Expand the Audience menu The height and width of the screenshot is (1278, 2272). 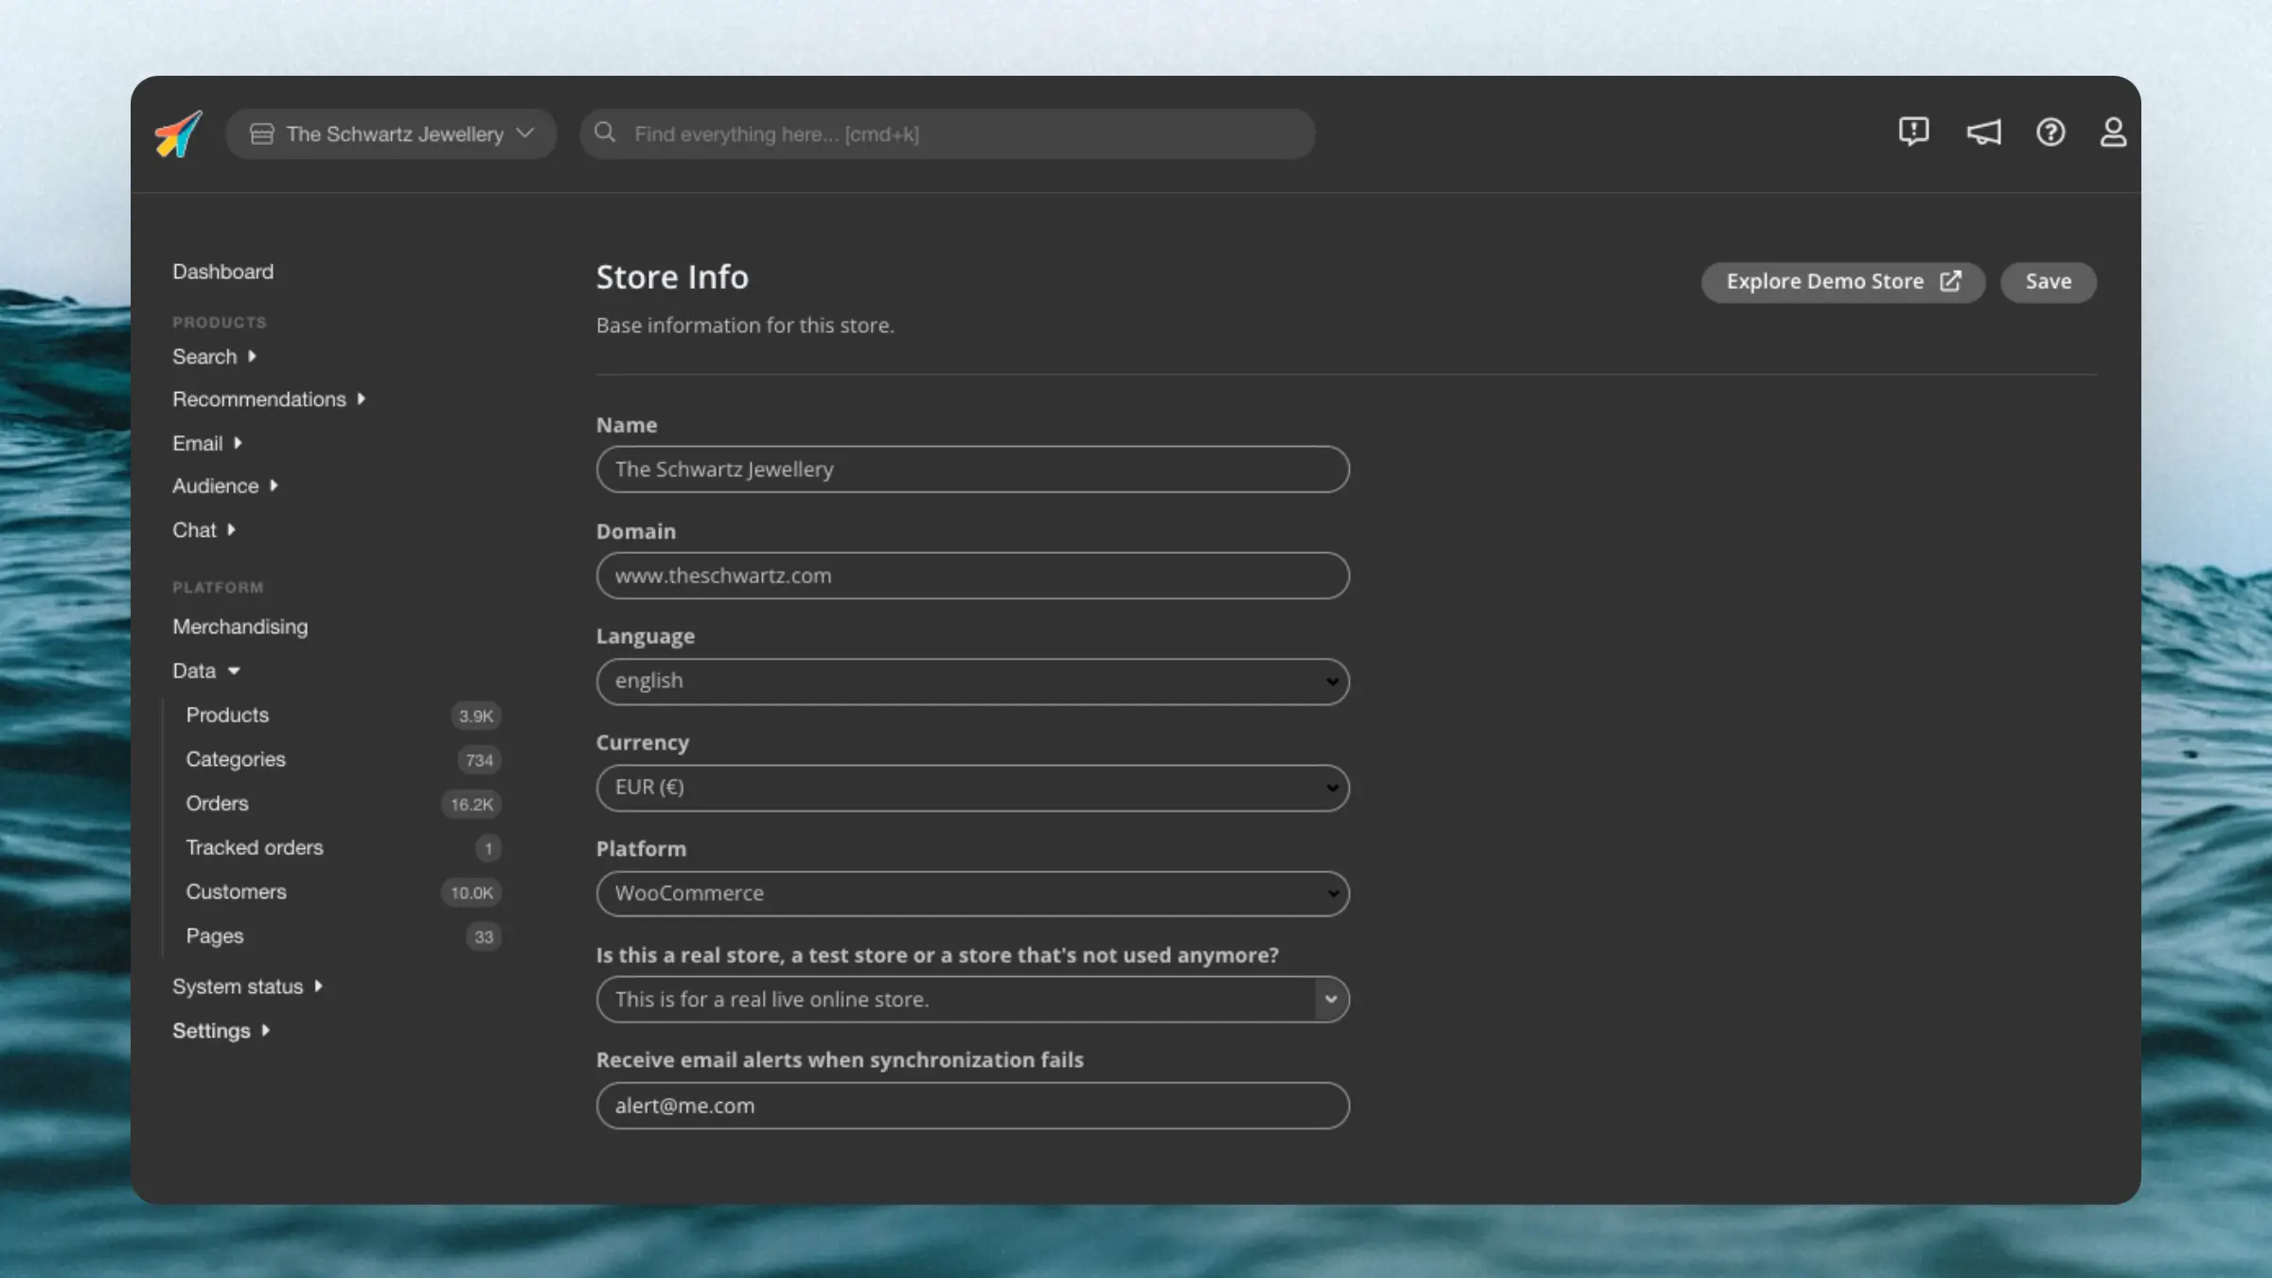point(225,486)
